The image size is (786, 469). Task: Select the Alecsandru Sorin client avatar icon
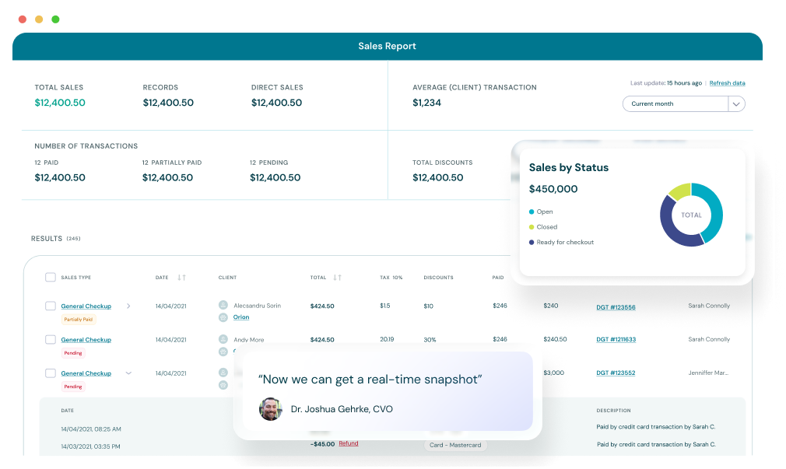click(x=223, y=304)
